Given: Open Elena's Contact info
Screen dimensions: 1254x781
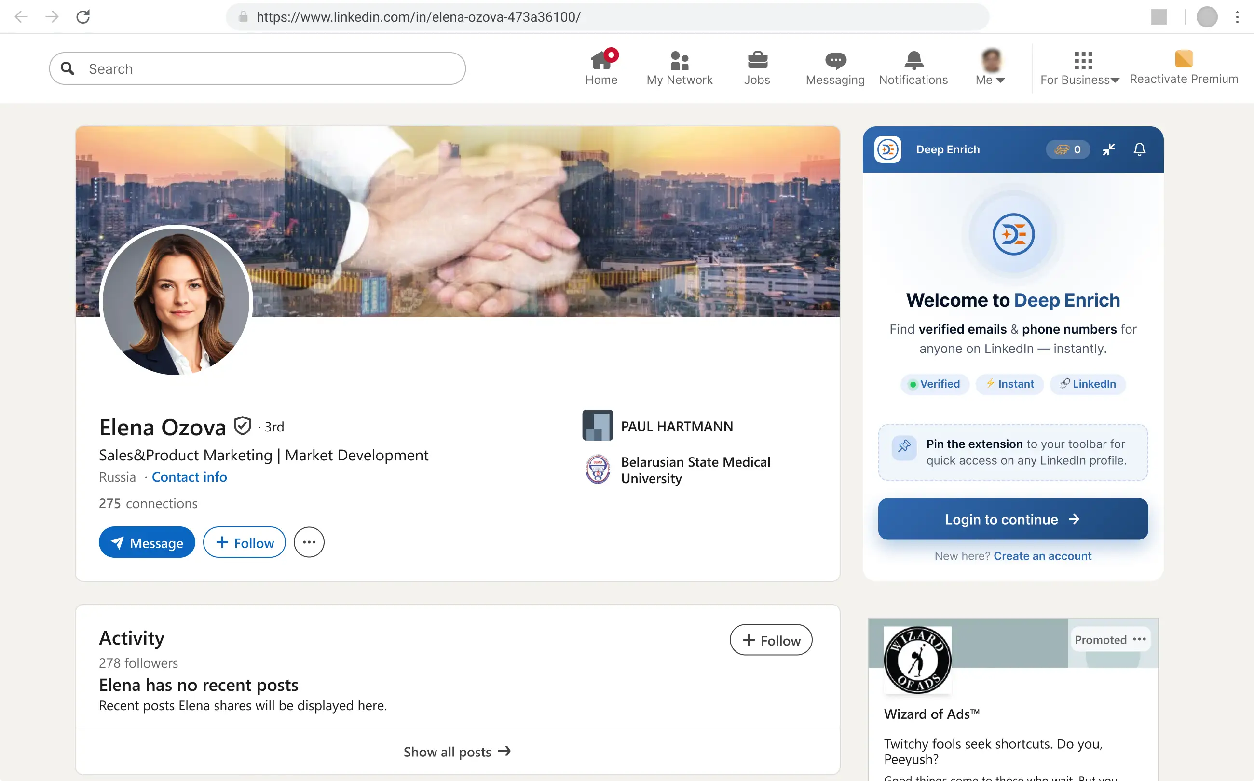Looking at the screenshot, I should 189,477.
